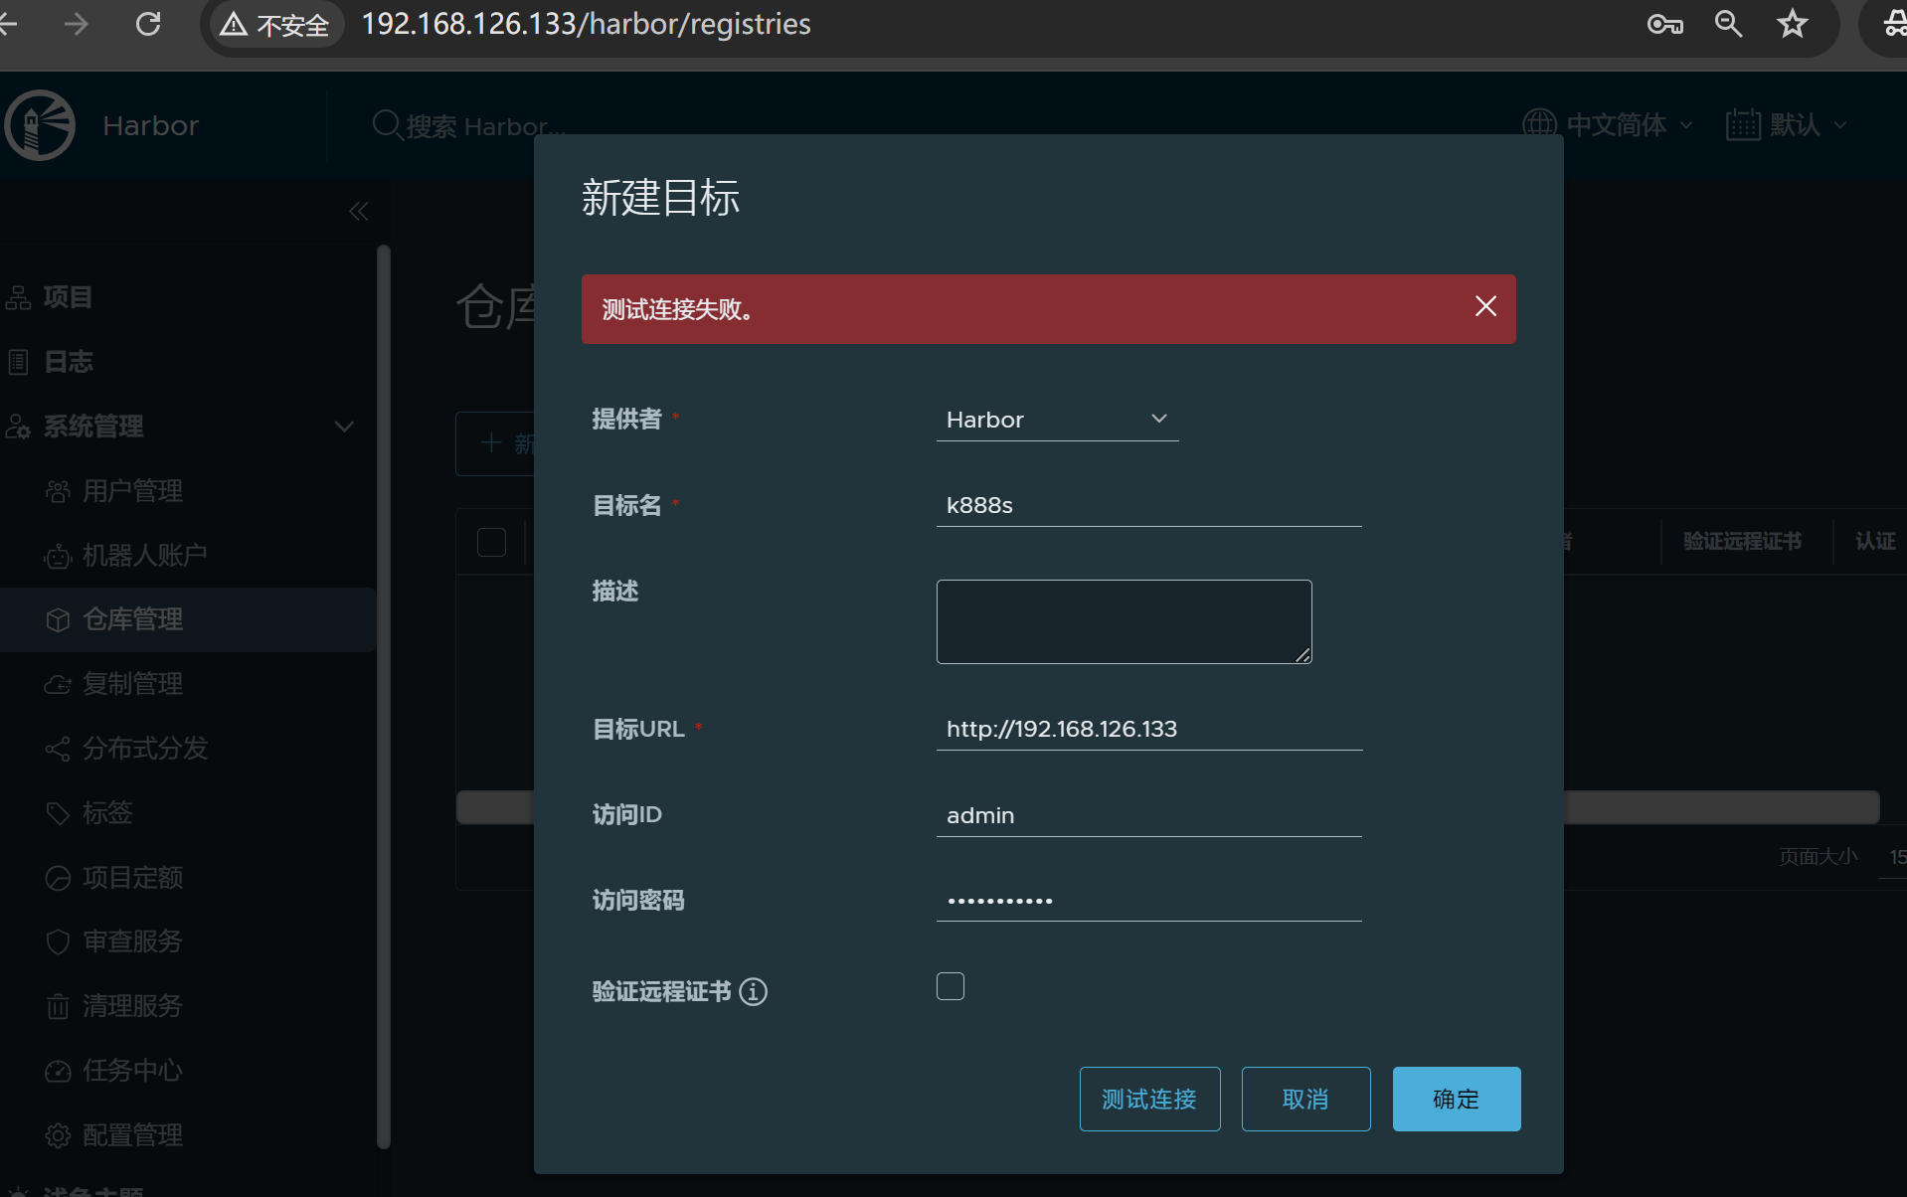Confirm with the 确定 button
Image resolution: width=1907 pixels, height=1197 pixels.
[1456, 1099]
